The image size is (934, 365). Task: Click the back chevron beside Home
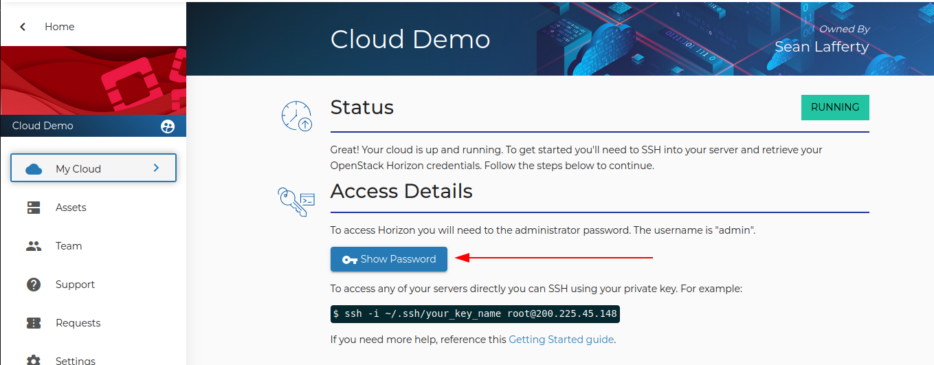tap(23, 27)
